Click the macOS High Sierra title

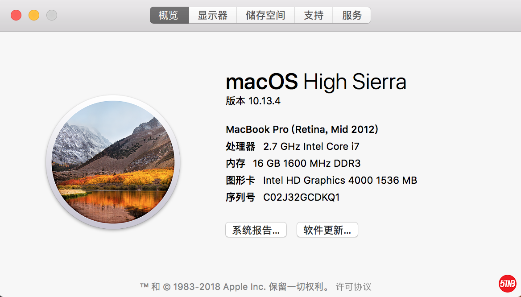pos(316,82)
